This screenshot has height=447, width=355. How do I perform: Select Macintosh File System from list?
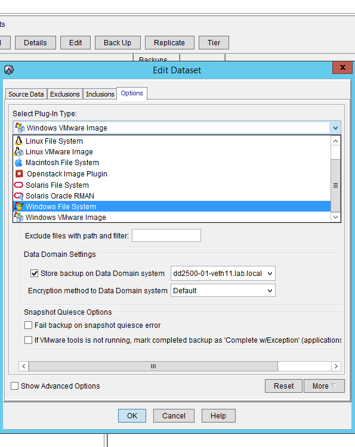[x=172, y=163]
